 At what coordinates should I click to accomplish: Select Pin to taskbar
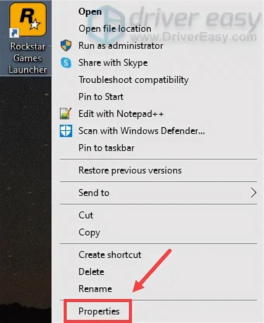tap(106, 148)
